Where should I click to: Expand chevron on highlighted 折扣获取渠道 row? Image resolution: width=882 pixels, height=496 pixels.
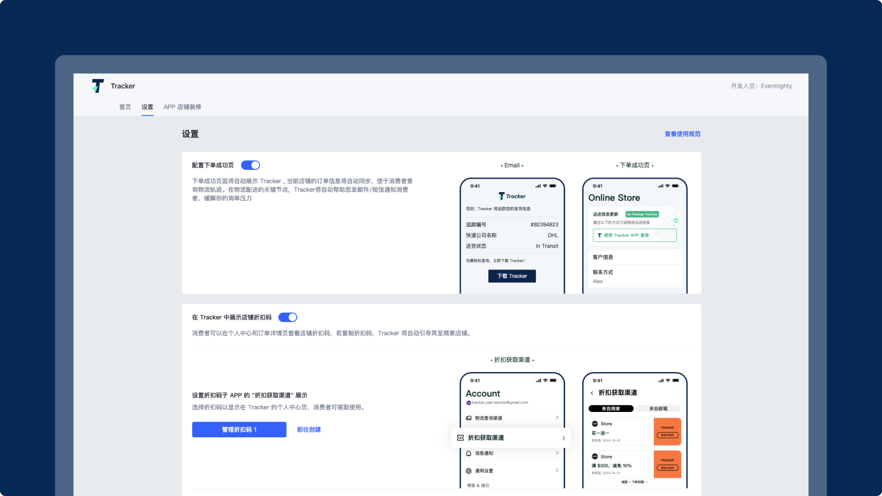point(564,438)
